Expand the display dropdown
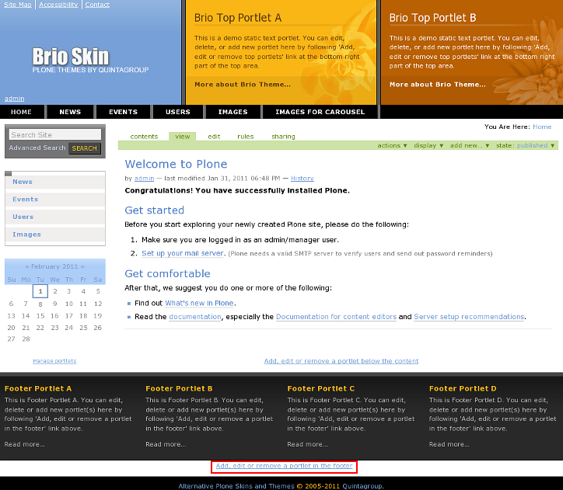 tap(428, 145)
